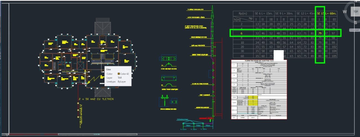The width and height of the screenshot is (360, 137).
Task: Click the yellow SE 15 L= 60m. header
Action: pos(326,13)
